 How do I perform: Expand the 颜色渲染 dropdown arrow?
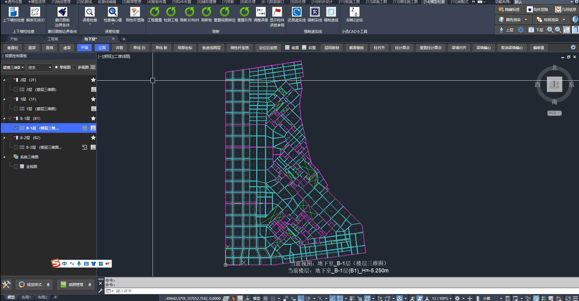click(x=526, y=20)
